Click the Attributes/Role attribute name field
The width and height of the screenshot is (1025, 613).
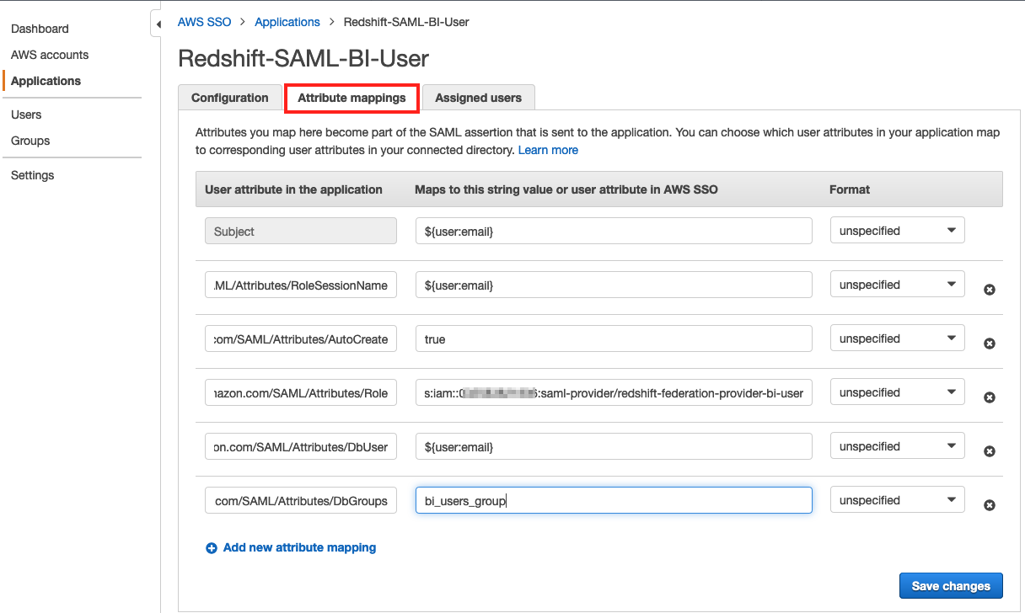pos(301,392)
